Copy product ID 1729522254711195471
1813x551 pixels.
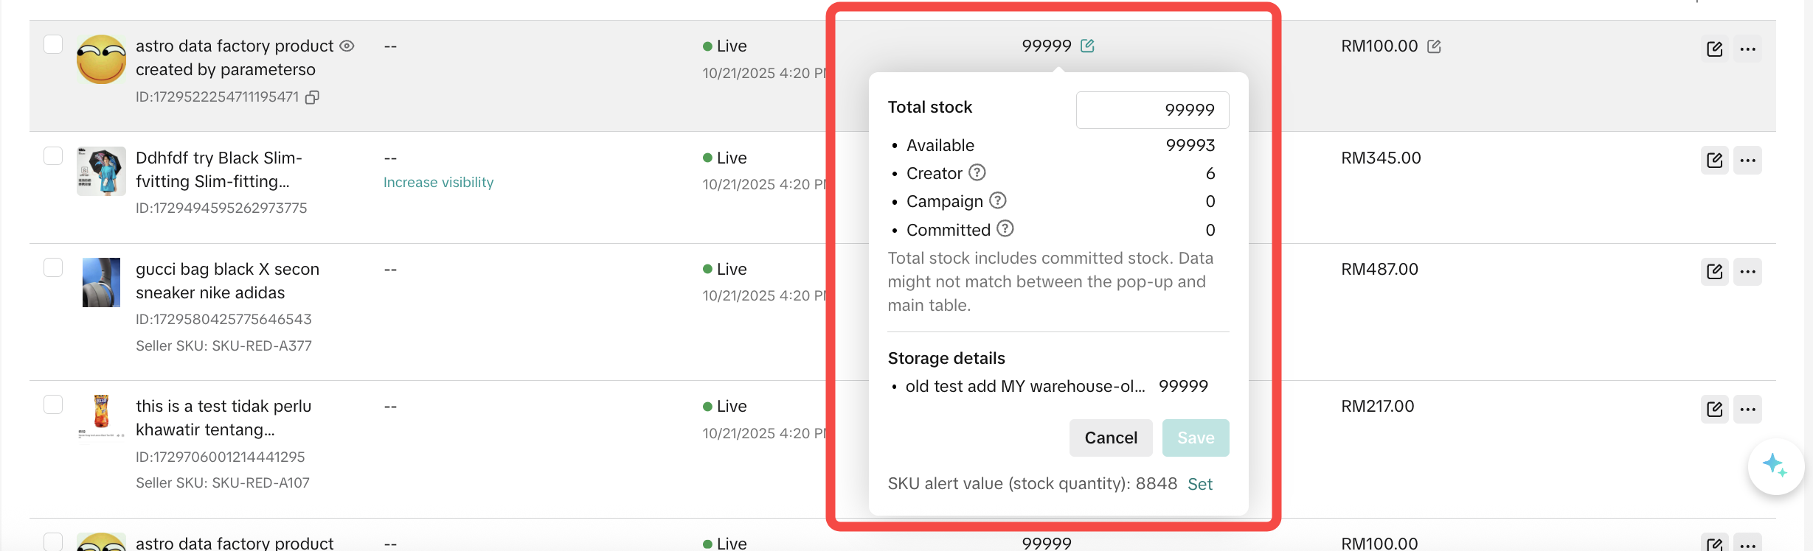pyautogui.click(x=313, y=97)
